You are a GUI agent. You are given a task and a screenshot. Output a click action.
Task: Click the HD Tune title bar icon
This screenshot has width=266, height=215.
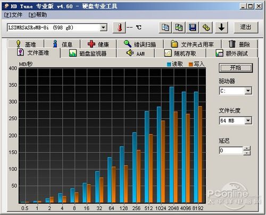[6, 6]
